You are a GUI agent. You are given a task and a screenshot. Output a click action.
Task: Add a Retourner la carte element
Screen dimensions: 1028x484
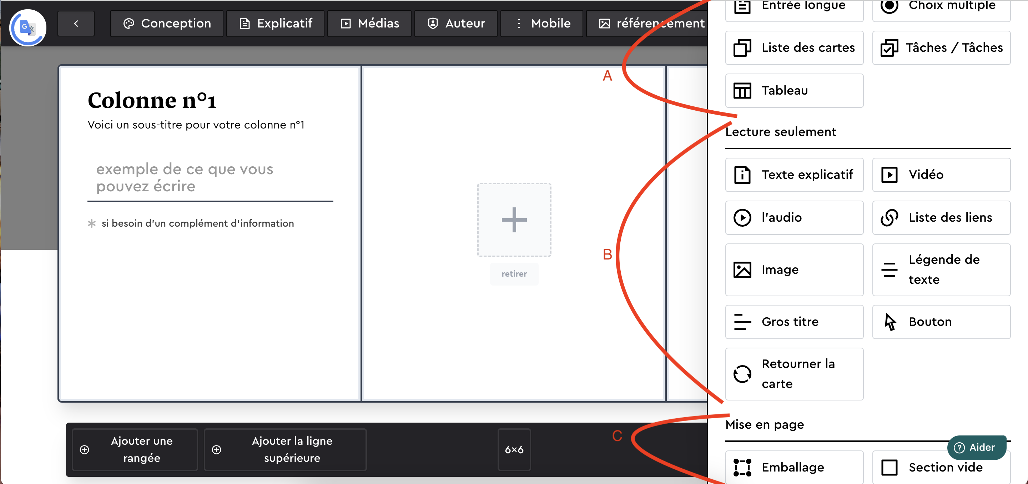click(x=793, y=374)
